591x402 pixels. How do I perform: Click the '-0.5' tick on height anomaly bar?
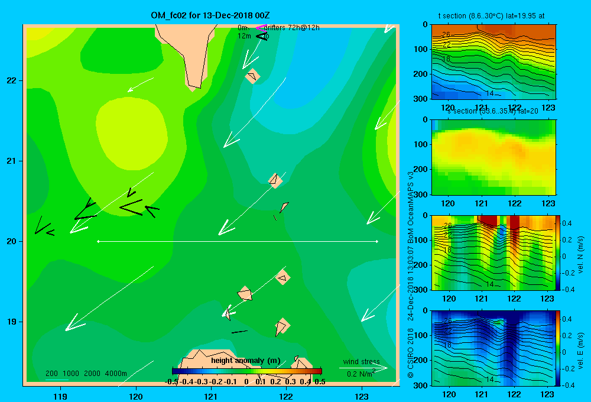[171, 382]
